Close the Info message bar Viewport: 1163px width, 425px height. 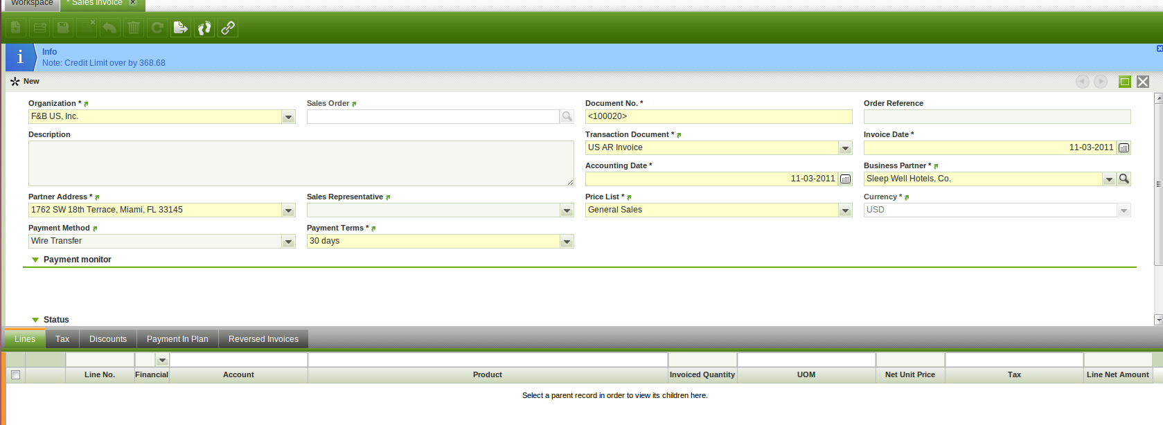click(x=1160, y=48)
